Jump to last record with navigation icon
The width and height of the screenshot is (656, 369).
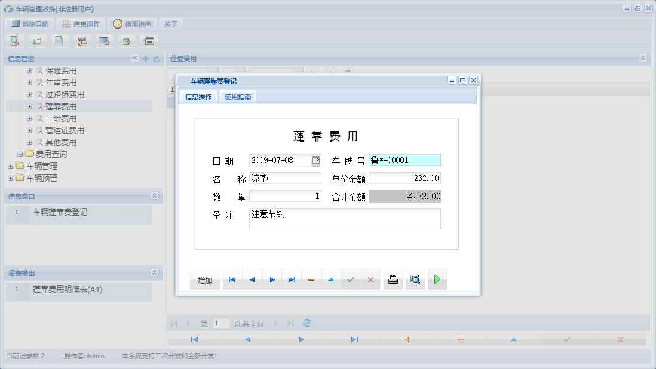[292, 279]
